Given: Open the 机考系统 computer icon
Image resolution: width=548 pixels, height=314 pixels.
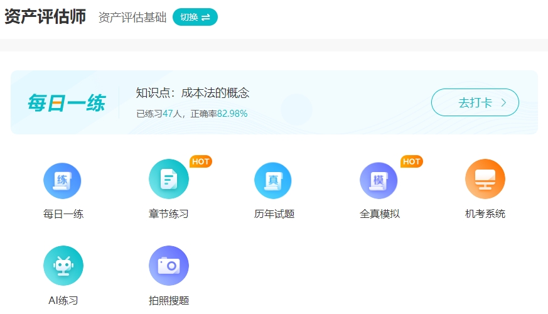Looking at the screenshot, I should click(x=485, y=179).
